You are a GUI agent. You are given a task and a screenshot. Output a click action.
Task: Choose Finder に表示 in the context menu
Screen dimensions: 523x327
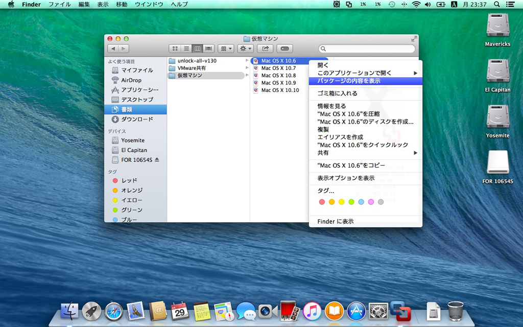point(366,221)
